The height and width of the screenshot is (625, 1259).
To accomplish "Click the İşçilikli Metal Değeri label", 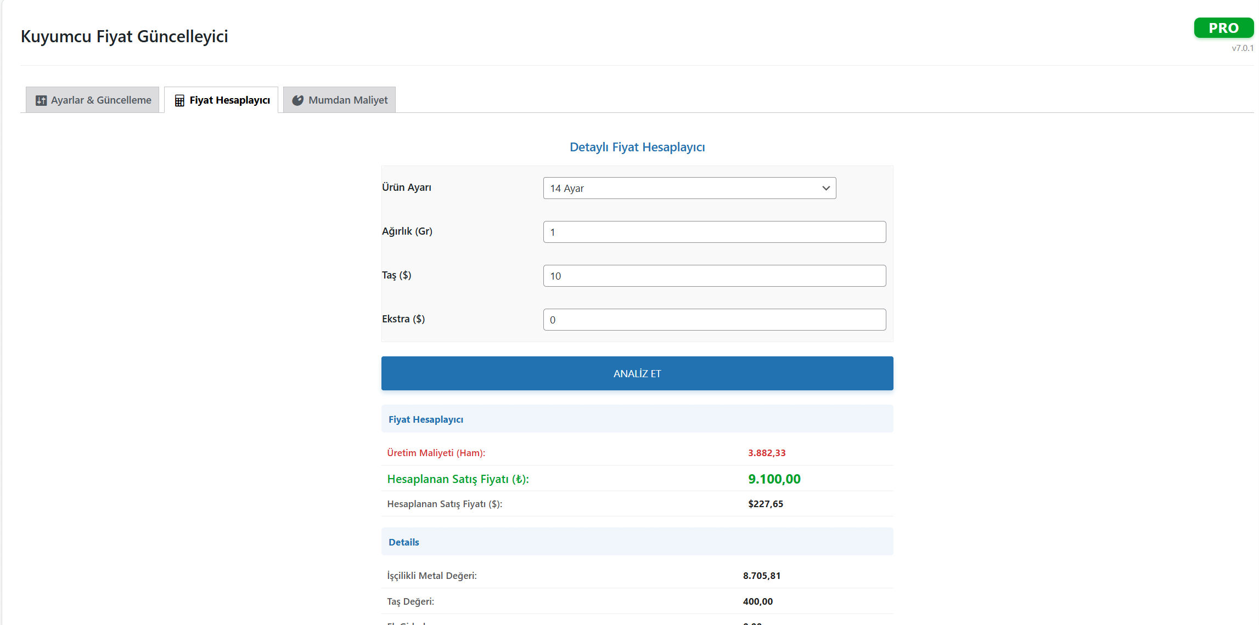I will [432, 576].
